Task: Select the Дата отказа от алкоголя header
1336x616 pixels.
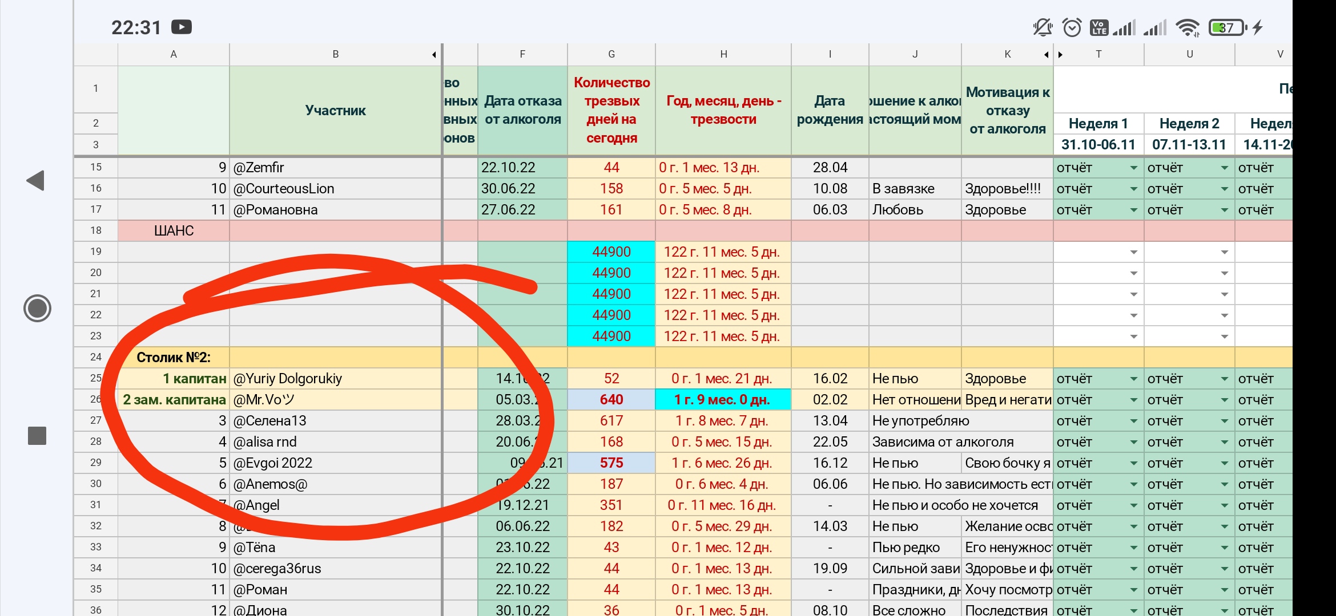Action: point(523,110)
